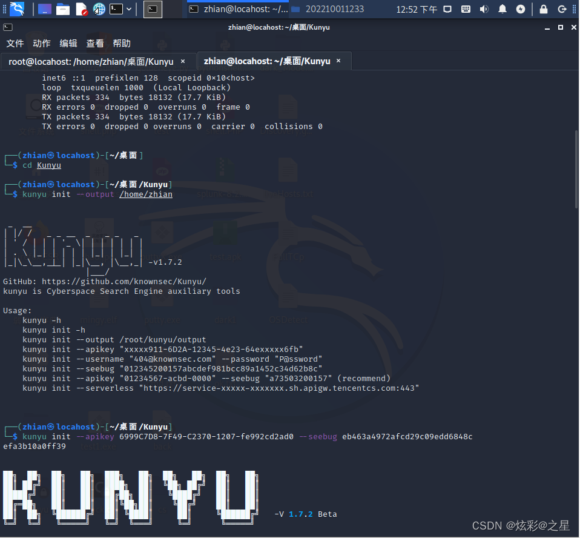The image size is (580, 538).
Task: Click the '404@knownsec.com' username example
Action: coord(173,359)
